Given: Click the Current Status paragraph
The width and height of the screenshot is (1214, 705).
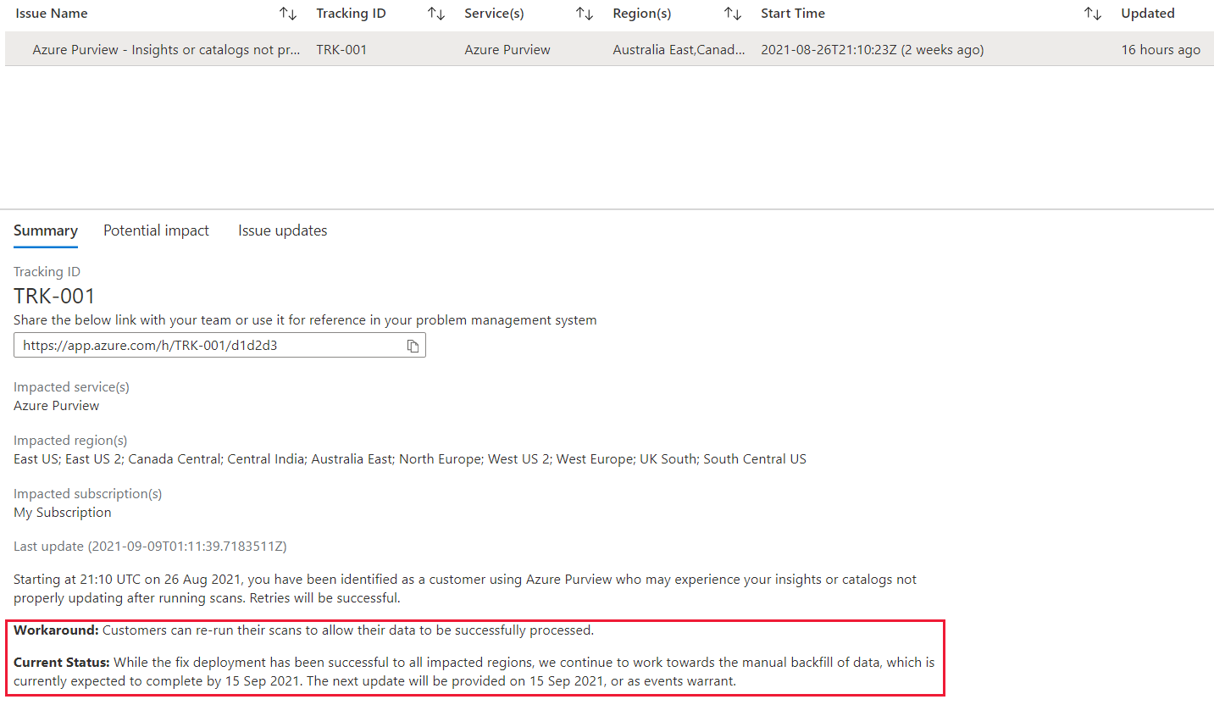Looking at the screenshot, I should (x=474, y=671).
